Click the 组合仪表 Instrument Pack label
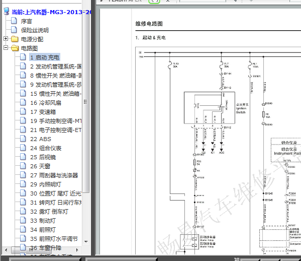301x261 pixels. click(287, 151)
